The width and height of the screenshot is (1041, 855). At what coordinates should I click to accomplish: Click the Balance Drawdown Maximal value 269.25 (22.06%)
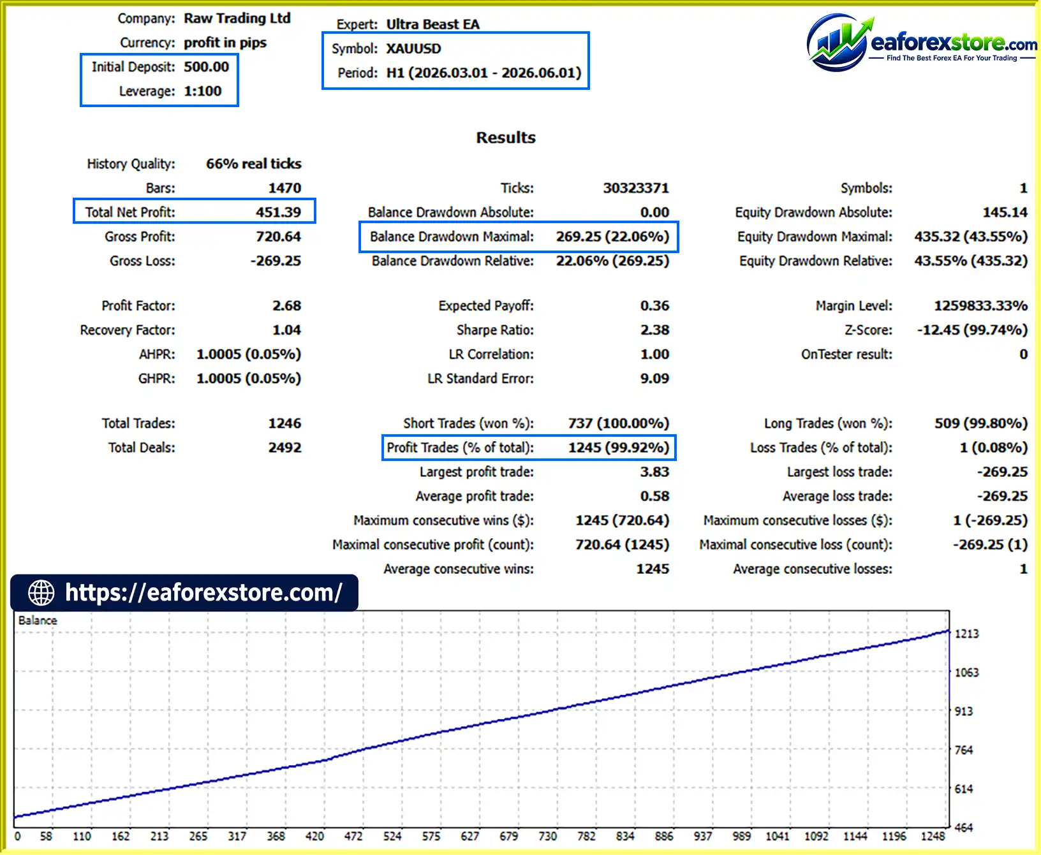[x=612, y=237]
